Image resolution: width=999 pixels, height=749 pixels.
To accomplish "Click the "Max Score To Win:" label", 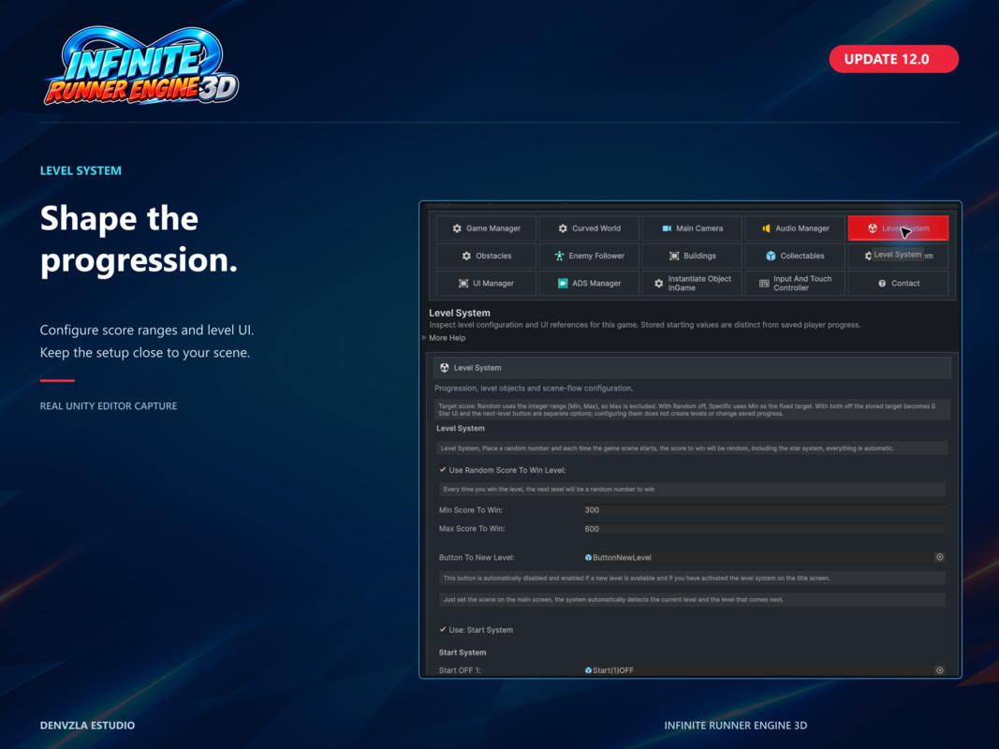I will tap(472, 529).
